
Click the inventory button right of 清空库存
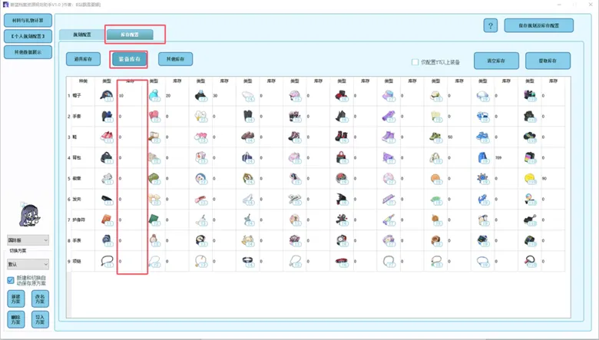pos(548,61)
